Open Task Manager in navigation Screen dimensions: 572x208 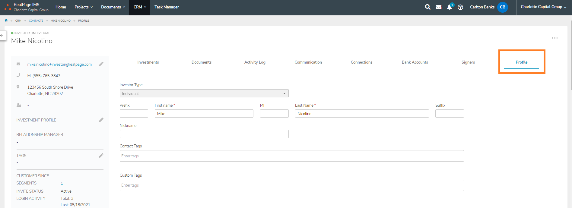(x=167, y=7)
